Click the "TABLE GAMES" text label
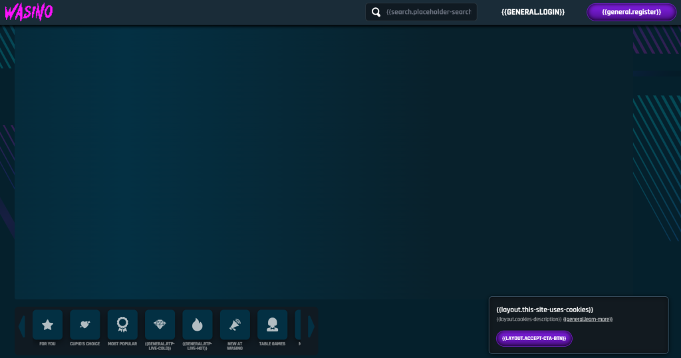This screenshot has width=681, height=358. [272, 344]
